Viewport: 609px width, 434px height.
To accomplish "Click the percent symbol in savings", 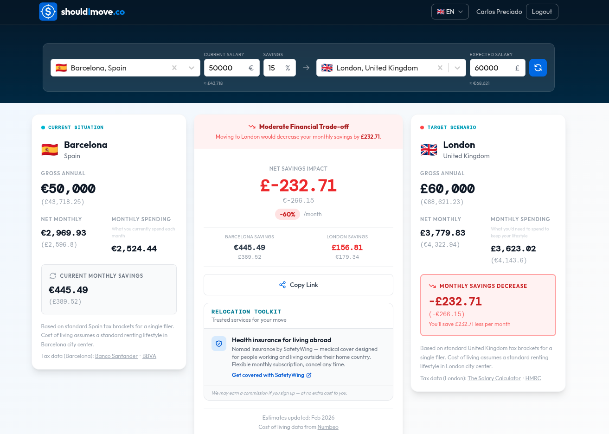I will tap(288, 68).
